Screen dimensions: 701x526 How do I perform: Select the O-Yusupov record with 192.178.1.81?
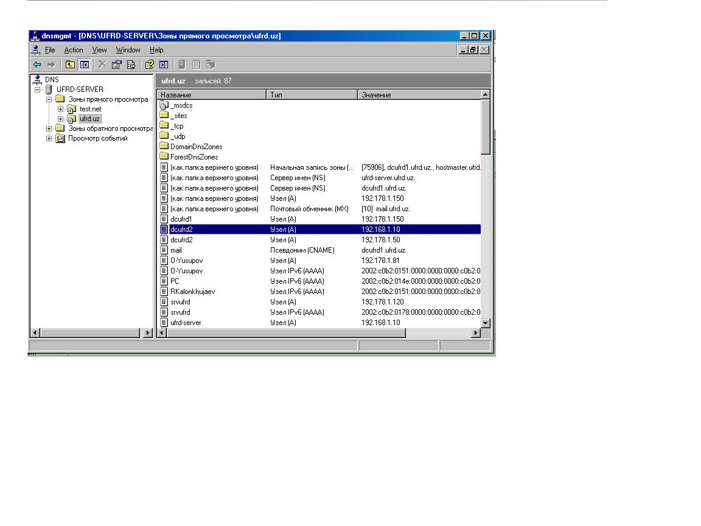pos(319,261)
